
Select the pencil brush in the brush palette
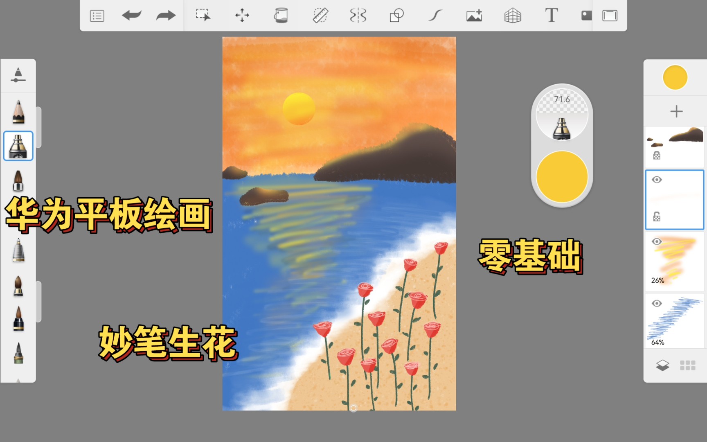[18, 111]
